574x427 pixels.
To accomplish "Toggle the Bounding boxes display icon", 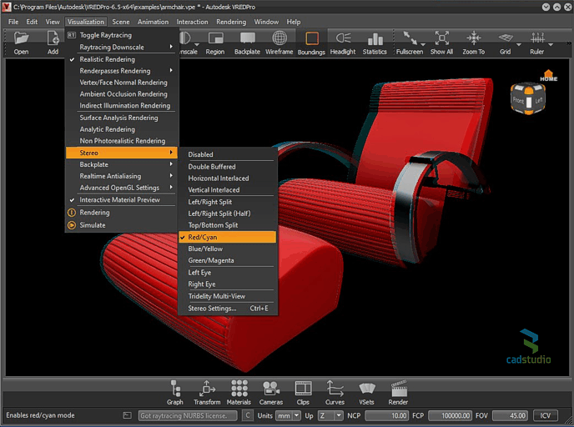I will click(x=311, y=42).
